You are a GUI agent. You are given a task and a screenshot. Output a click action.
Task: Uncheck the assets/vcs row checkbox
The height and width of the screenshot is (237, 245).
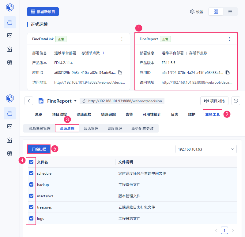tap(31, 196)
